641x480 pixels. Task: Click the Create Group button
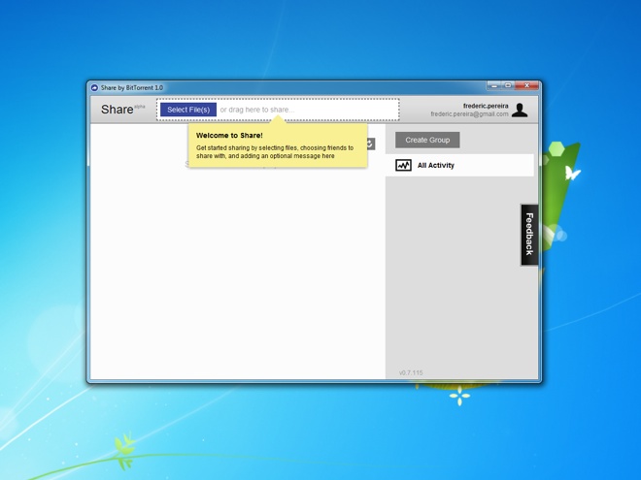click(x=427, y=140)
